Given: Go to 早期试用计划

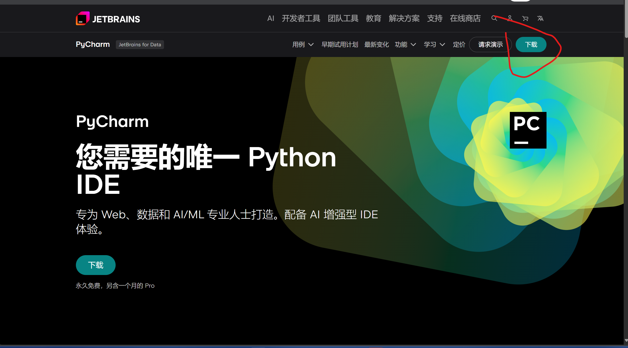Looking at the screenshot, I should (340, 45).
